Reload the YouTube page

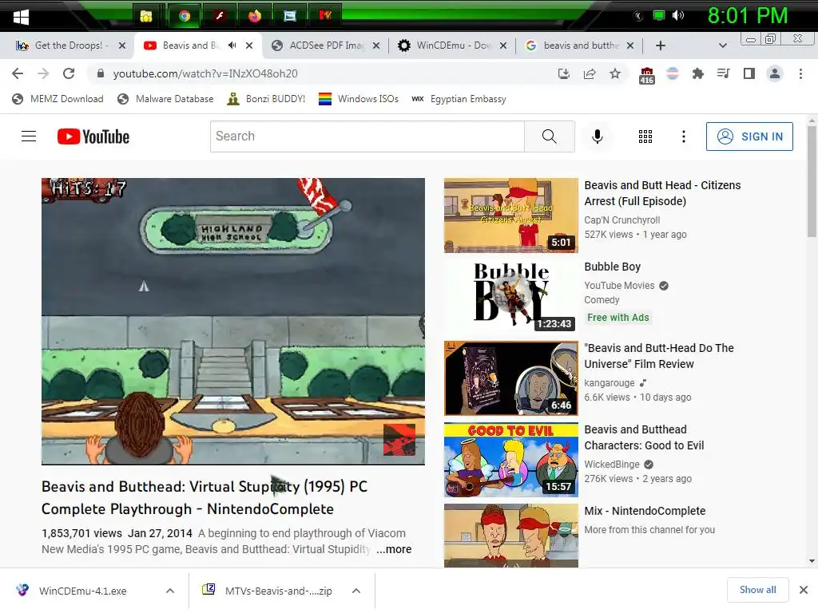(x=69, y=73)
